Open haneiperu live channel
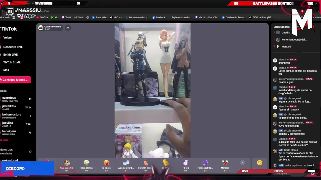 (16, 132)
